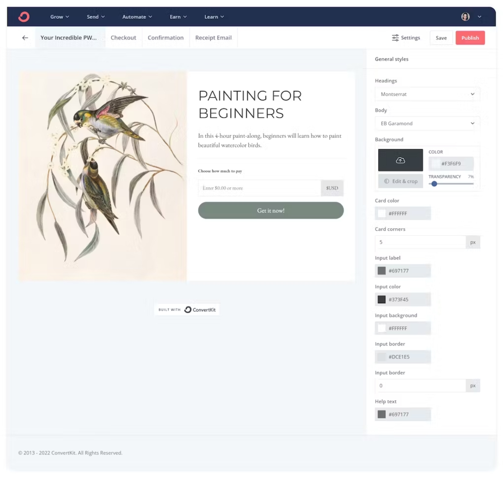This screenshot has width=503, height=479.
Task: Expand the Automate menu
Action: [137, 17]
